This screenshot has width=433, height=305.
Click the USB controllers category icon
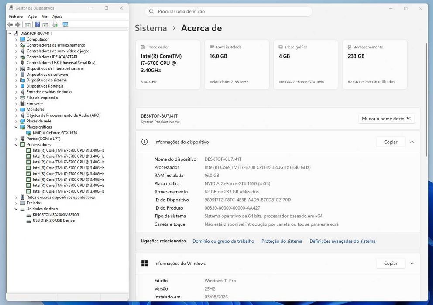(22, 63)
